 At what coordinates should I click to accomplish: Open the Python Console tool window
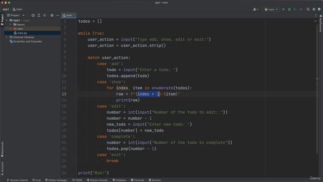click(x=97, y=180)
